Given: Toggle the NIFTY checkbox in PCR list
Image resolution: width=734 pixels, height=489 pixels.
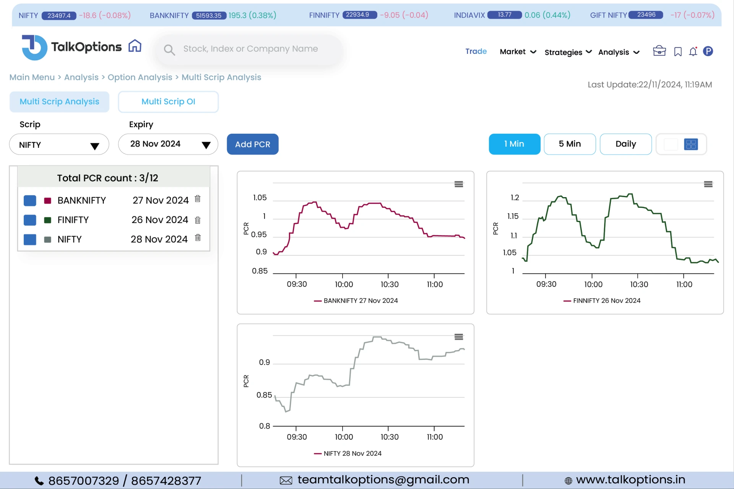Looking at the screenshot, I should (30, 239).
